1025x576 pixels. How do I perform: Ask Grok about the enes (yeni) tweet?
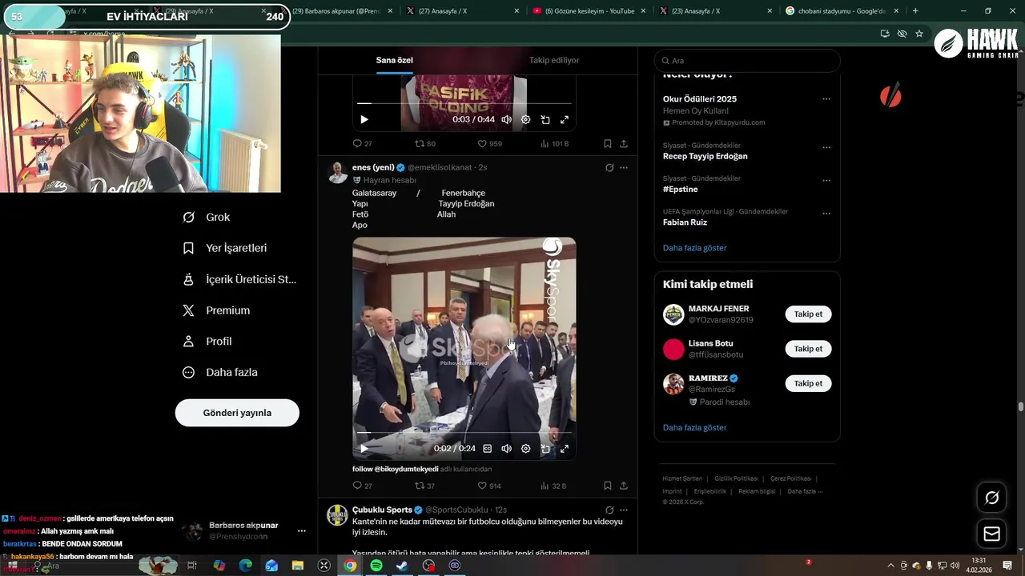[x=609, y=168]
